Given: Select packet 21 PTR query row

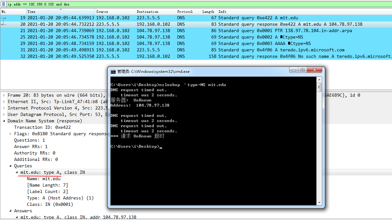Looking at the screenshot, I should (196, 31).
